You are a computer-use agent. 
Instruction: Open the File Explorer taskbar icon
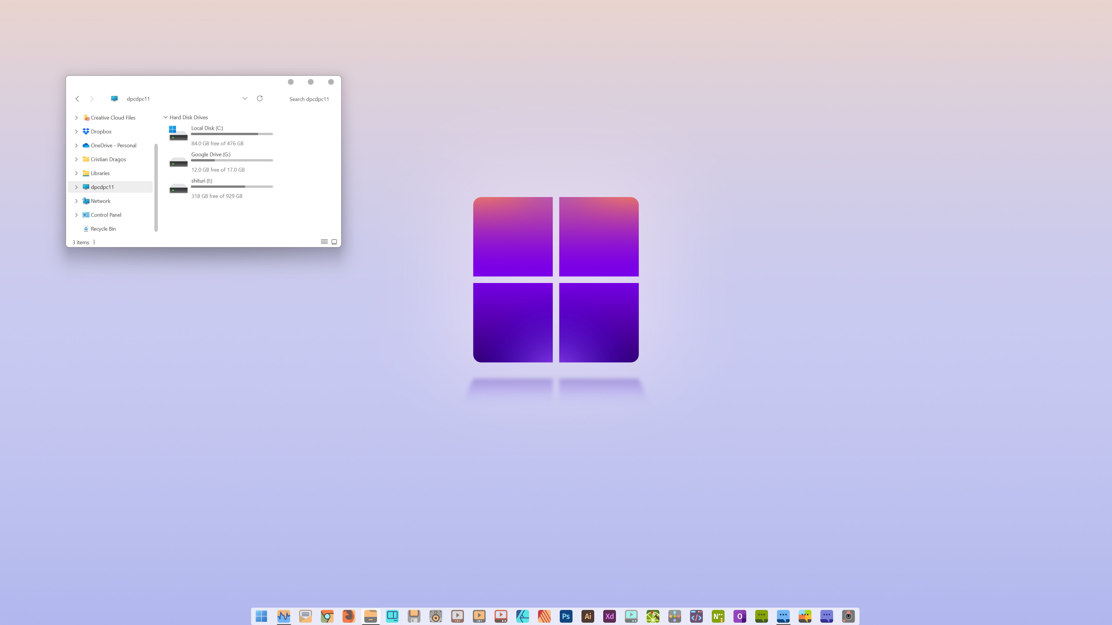pyautogui.click(x=370, y=616)
